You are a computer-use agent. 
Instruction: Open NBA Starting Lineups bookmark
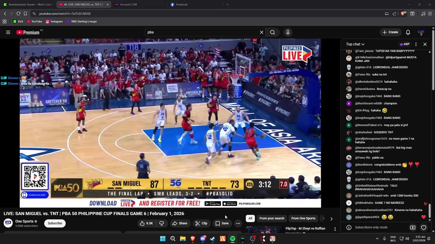82,21
